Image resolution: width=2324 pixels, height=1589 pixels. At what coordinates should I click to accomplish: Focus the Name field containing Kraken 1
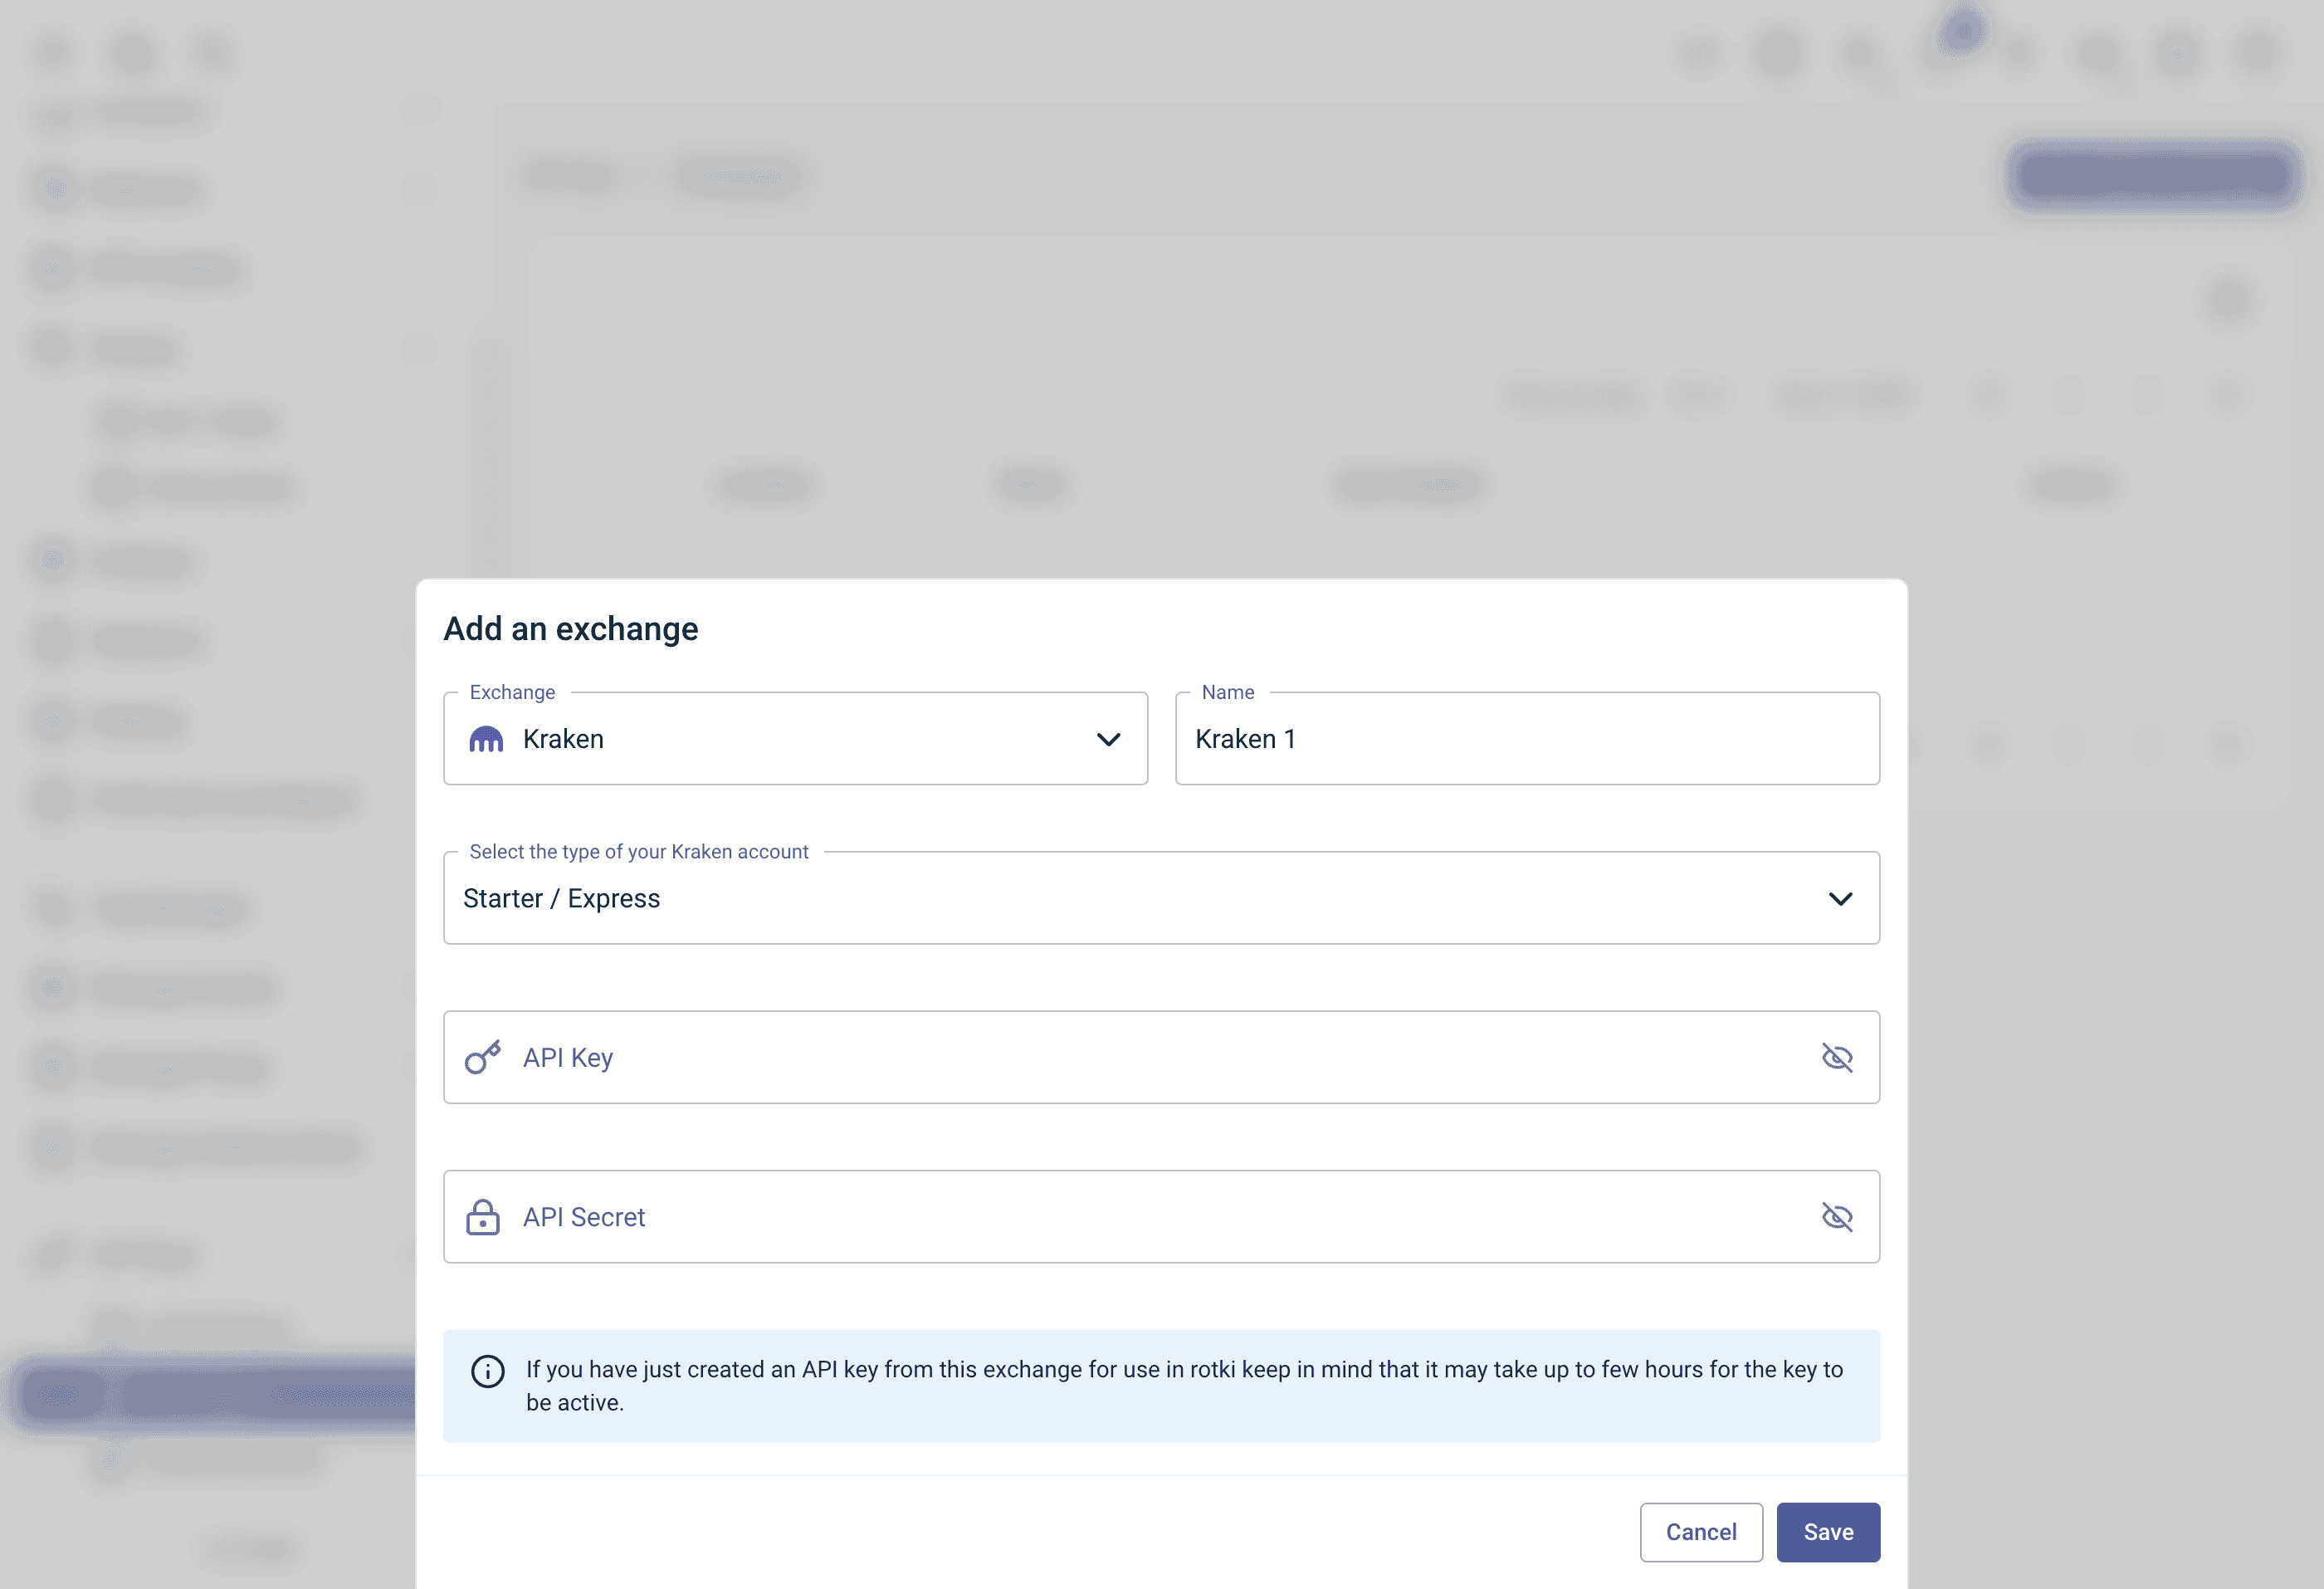pos(1527,739)
